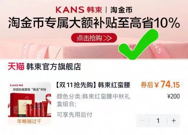Click the red 点击抢购 button
This screenshot has width=188, height=135.
point(94,38)
